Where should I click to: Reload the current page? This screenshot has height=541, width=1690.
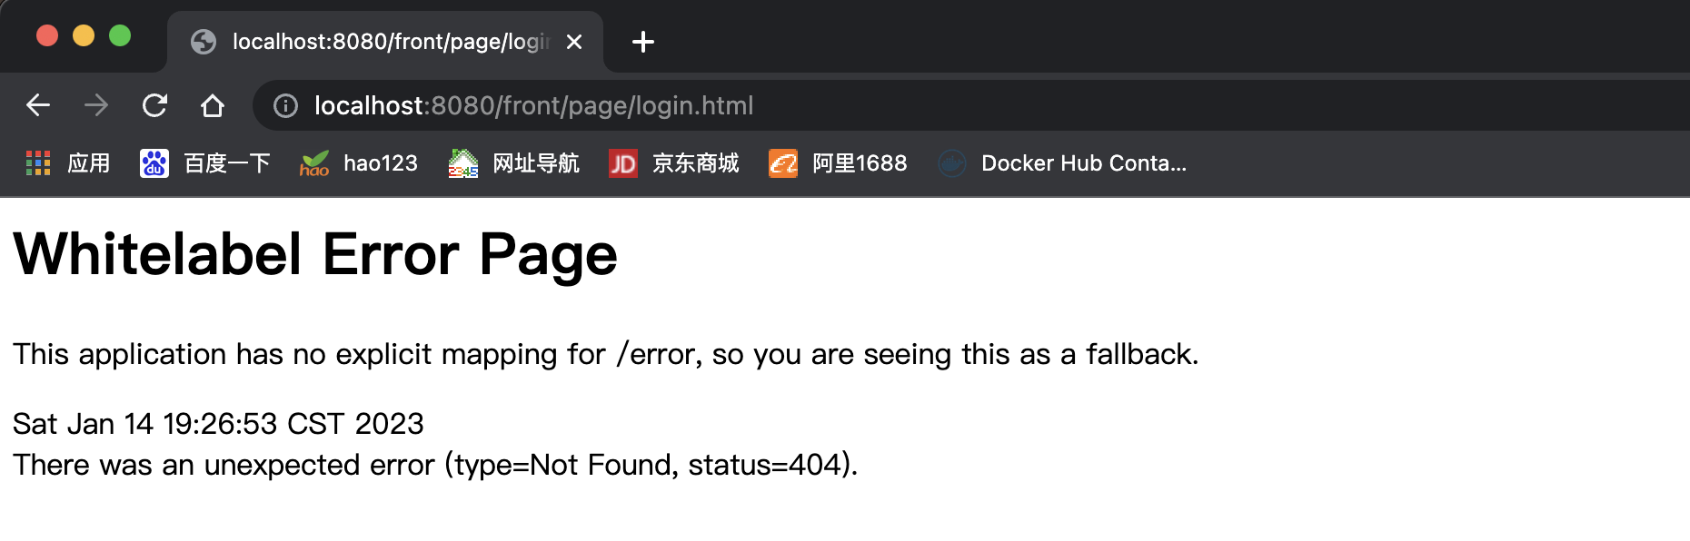pos(154,105)
